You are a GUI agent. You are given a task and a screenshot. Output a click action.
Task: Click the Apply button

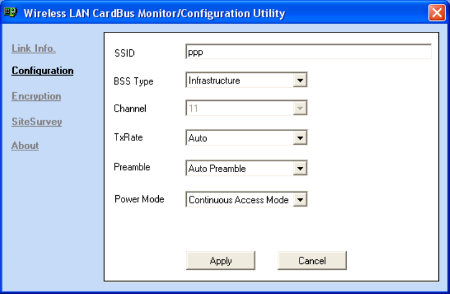coord(221,261)
